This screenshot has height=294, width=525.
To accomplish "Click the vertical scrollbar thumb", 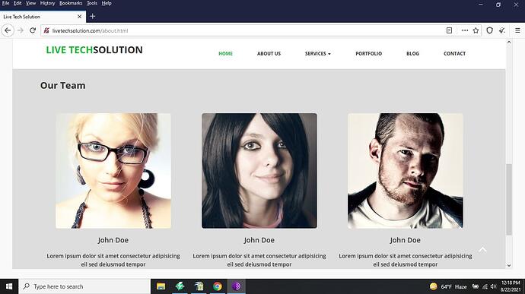I will pos(509,199).
